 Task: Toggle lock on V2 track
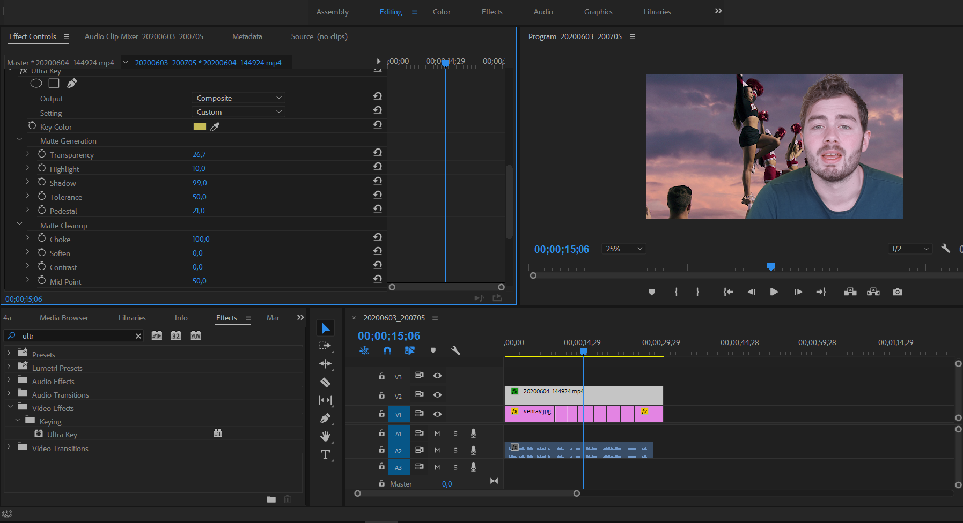381,395
